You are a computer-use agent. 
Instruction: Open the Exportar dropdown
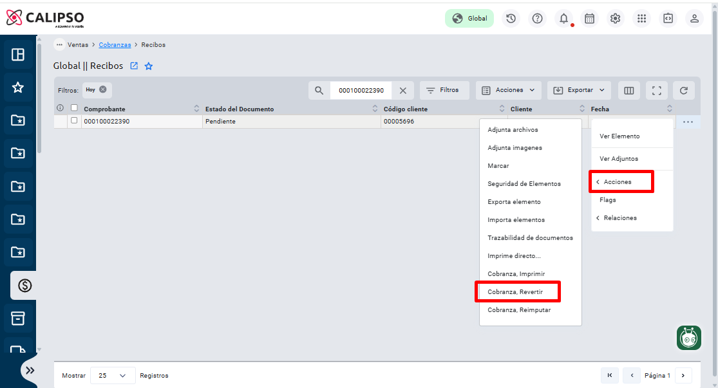pos(580,90)
